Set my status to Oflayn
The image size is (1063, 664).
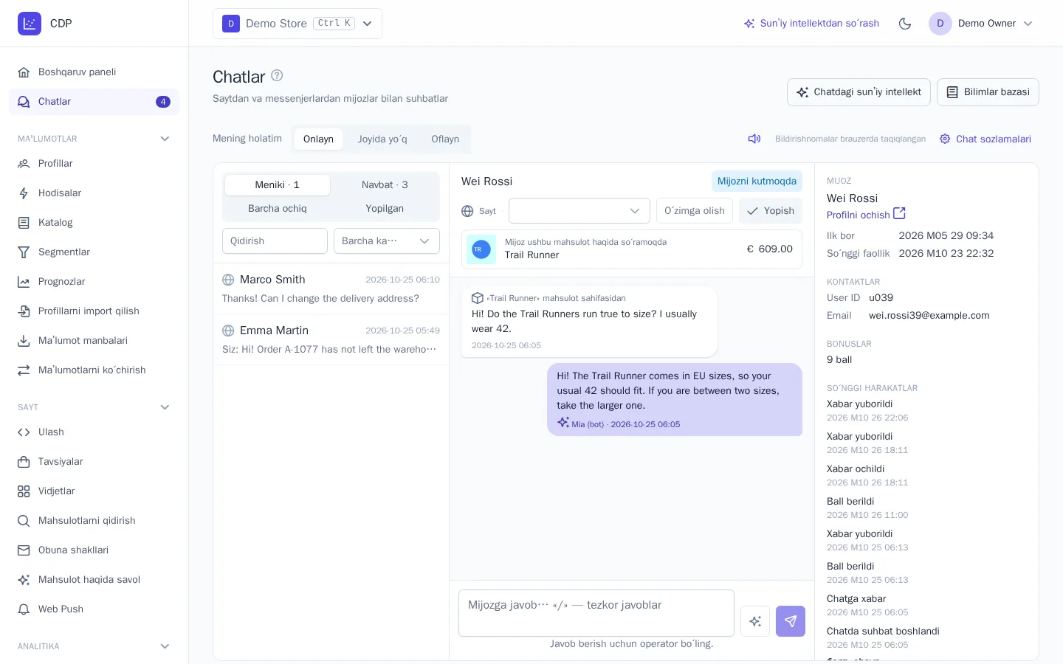(x=445, y=139)
